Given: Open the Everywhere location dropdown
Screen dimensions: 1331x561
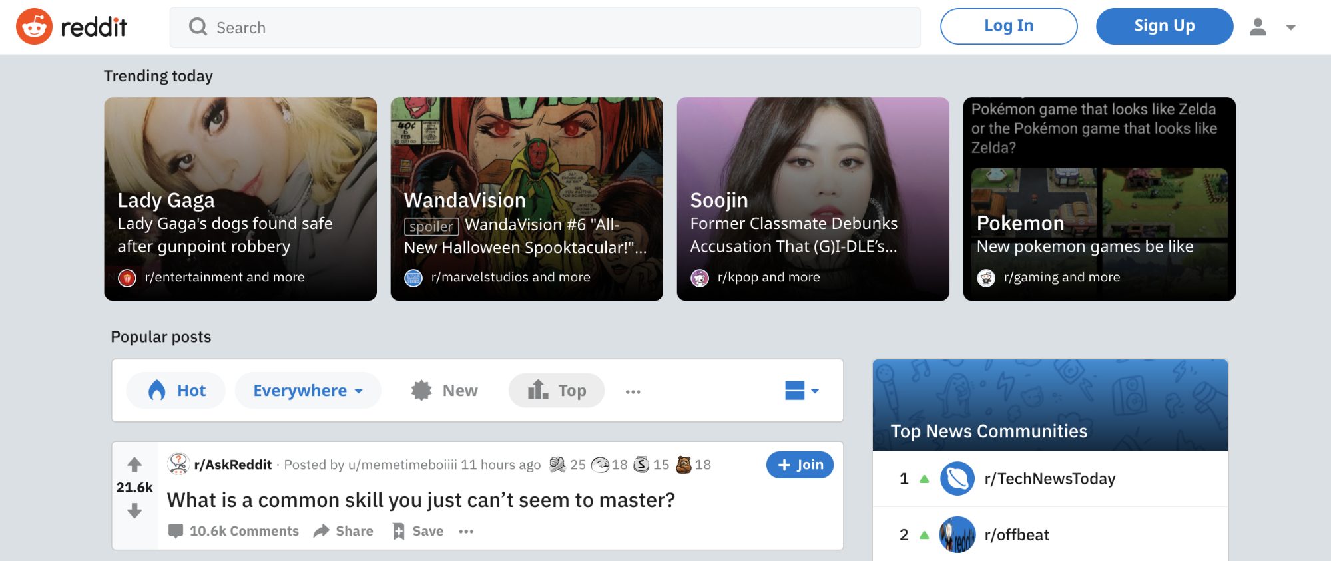Looking at the screenshot, I should coord(308,390).
